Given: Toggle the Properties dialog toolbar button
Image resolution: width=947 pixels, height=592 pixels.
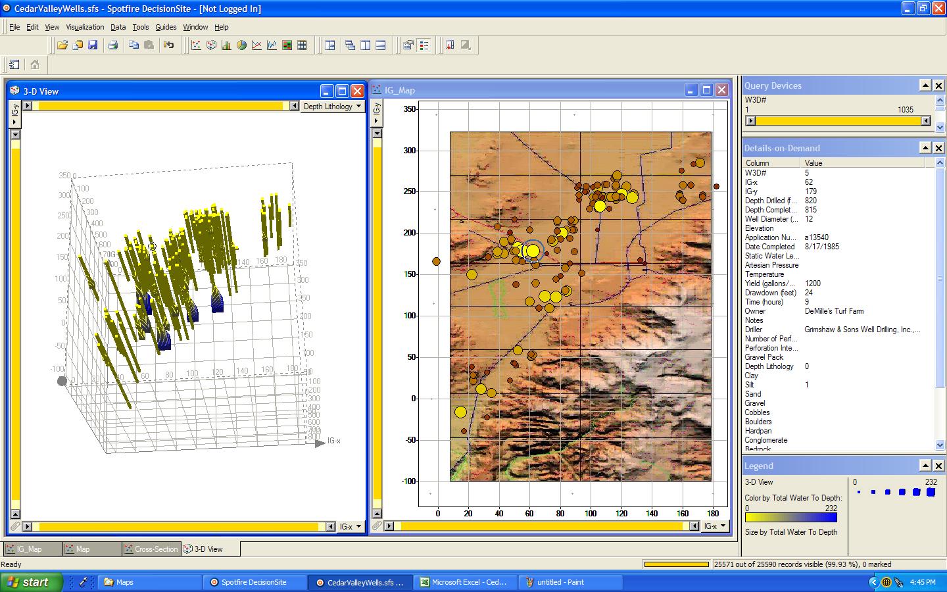Looking at the screenshot, I should tap(408, 45).
